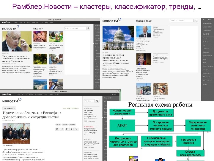Share the Irkutsk article via the LiveJournal pencil icon
214x161 pixels.
(x=76, y=129)
